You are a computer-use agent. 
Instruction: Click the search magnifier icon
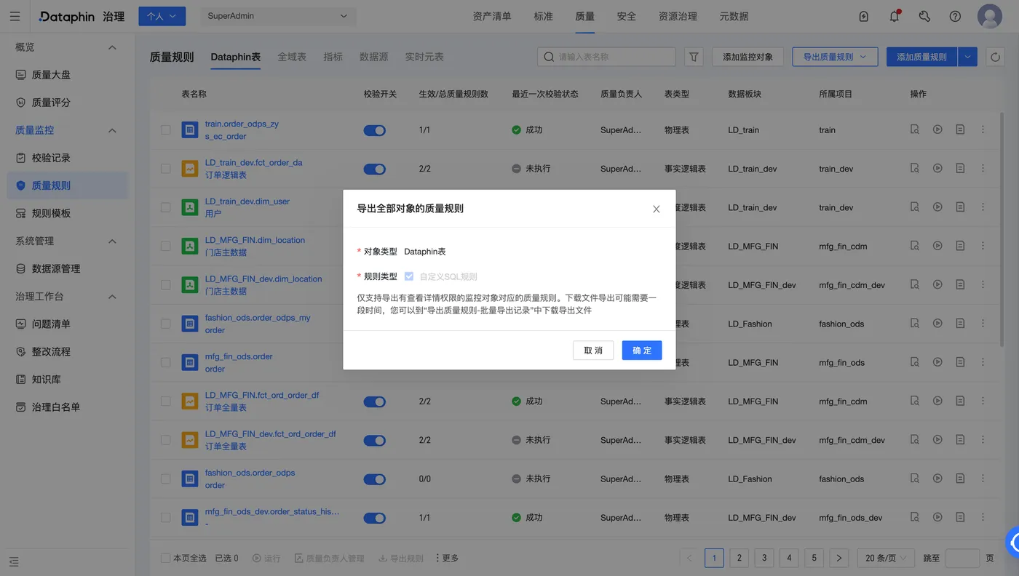pyautogui.click(x=550, y=57)
